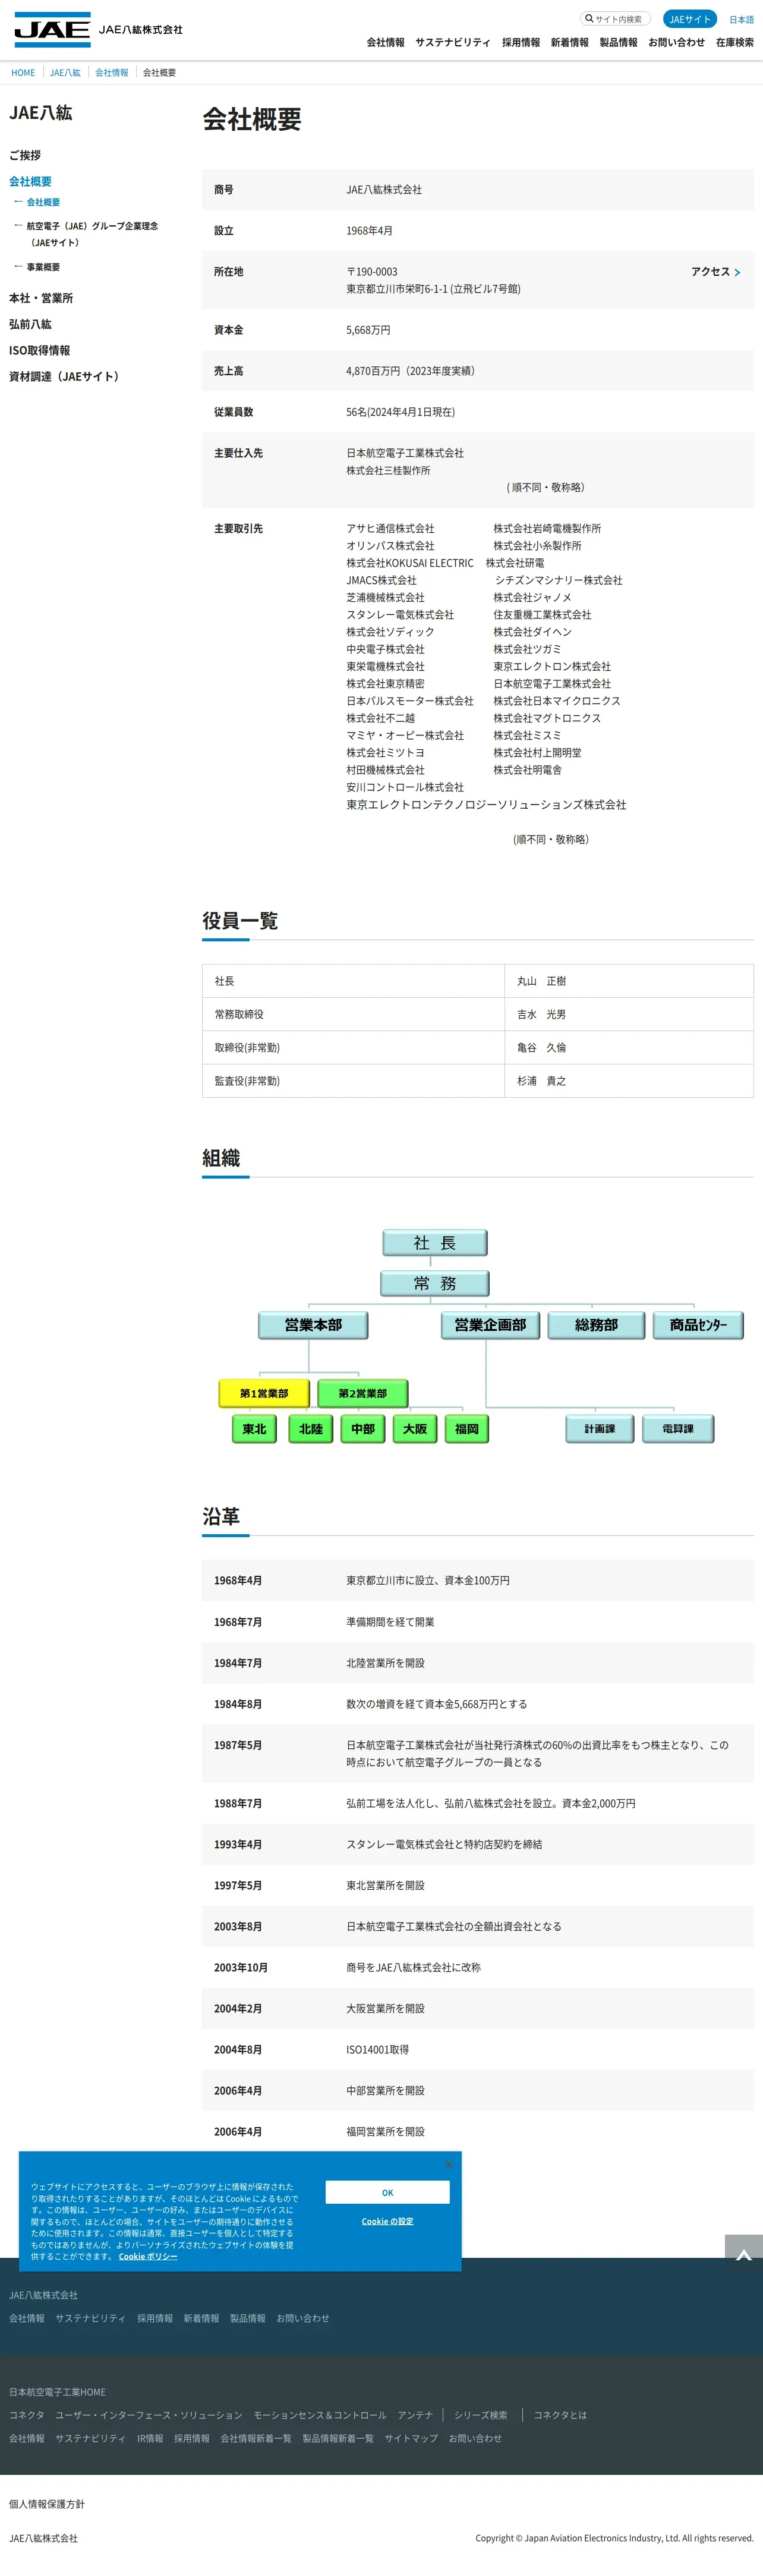Click 商号をJAE八紘株式会社に改称 history entry
This screenshot has height=2576, width=763.
coord(414,1967)
